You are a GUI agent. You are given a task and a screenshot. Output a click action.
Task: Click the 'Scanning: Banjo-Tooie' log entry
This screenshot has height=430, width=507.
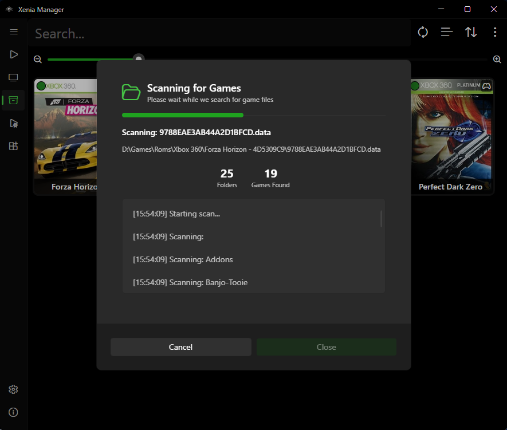coord(190,282)
